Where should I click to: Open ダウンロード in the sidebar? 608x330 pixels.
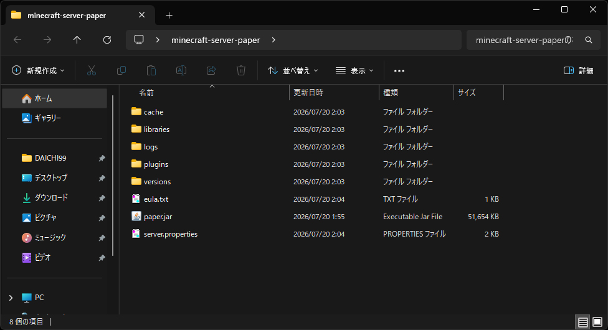point(55,198)
